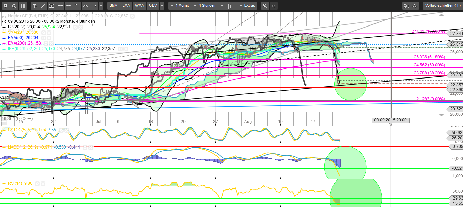Viewport: 463px width, 207px height.
Task: Add WMA indicator
Action: (139, 6)
